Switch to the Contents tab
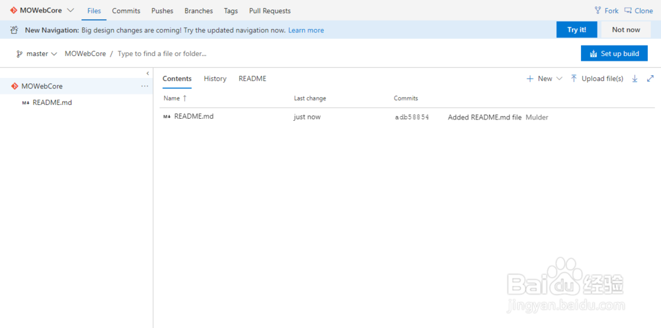 point(177,79)
